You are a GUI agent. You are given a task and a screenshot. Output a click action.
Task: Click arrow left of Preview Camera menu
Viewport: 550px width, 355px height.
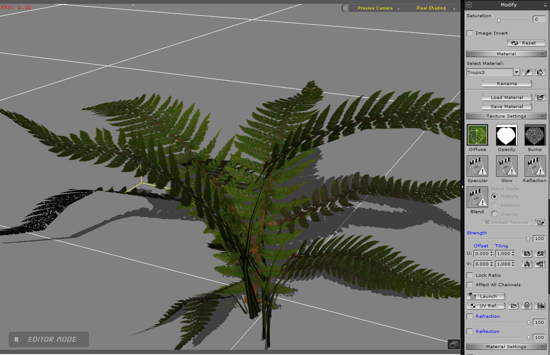(x=345, y=8)
